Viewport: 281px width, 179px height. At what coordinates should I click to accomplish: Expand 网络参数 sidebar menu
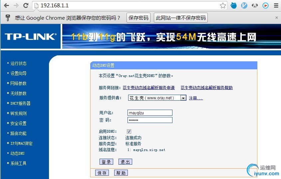pyautogui.click(x=18, y=83)
